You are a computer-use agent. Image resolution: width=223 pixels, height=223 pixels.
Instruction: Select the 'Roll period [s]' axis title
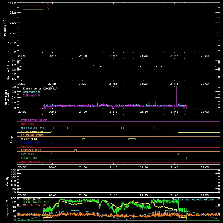[8, 69]
